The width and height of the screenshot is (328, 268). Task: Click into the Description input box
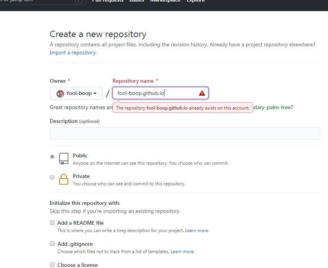tap(185, 133)
